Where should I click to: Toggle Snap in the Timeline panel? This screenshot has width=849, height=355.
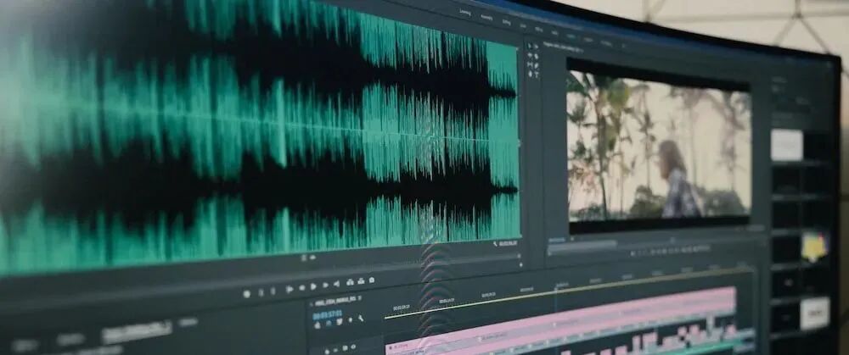tap(329, 323)
